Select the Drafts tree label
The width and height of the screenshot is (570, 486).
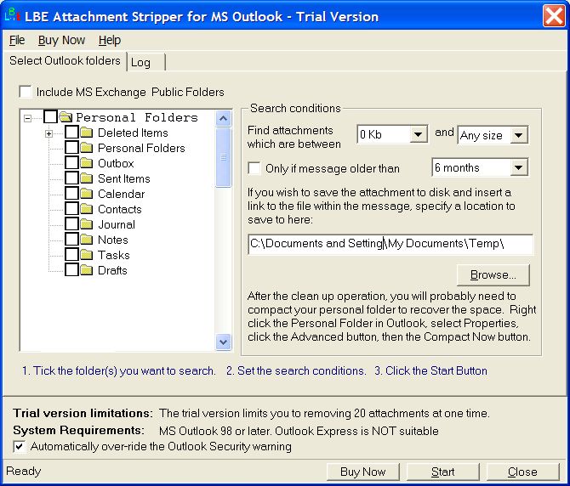112,270
